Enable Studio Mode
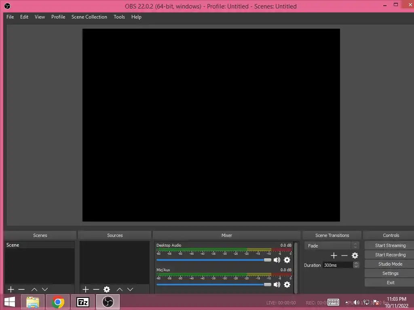414x310 pixels. [x=390, y=264]
